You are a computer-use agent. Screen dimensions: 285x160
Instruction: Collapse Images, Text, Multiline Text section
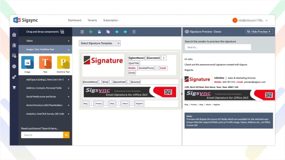(45, 49)
